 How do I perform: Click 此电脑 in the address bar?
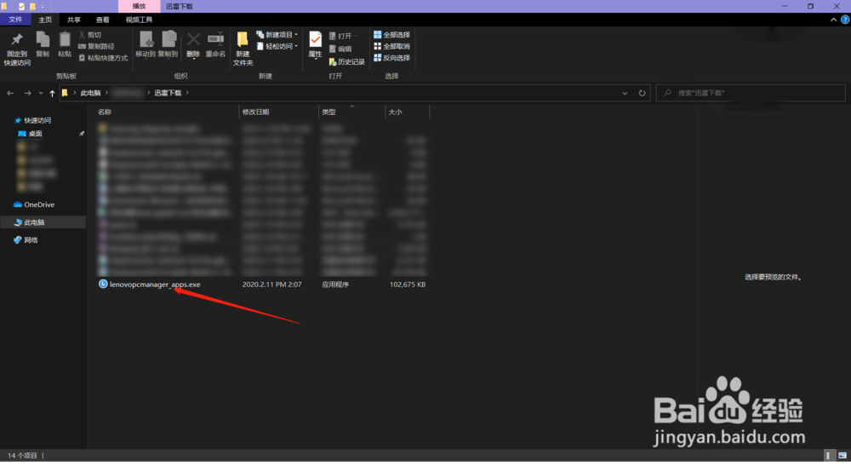pos(91,93)
